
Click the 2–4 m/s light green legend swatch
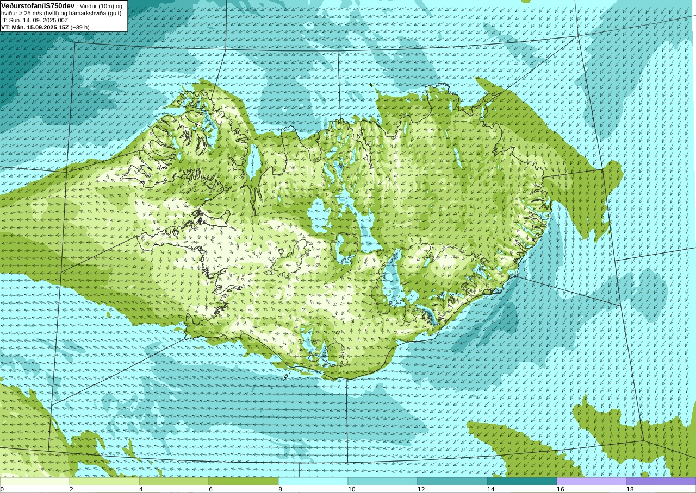pyautogui.click(x=104, y=481)
